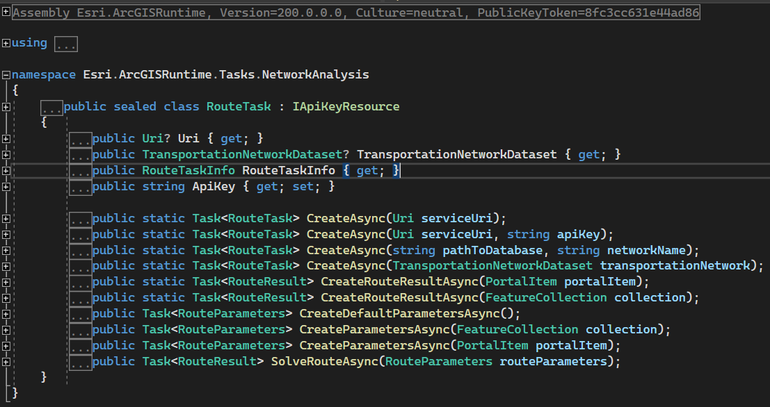The height and width of the screenshot is (407, 770).
Task: Expand outline for CreateAsync(Uri serviceUri)
Action: (x=6, y=219)
